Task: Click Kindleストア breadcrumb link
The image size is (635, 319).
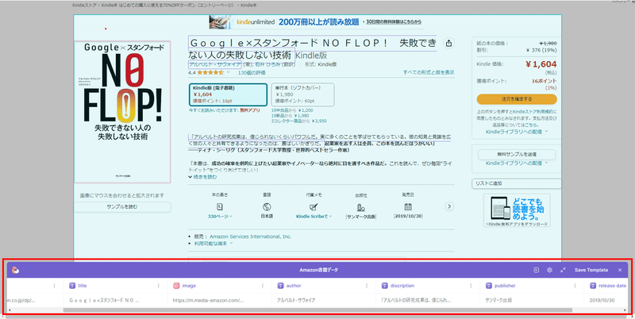Action: pos(84,6)
